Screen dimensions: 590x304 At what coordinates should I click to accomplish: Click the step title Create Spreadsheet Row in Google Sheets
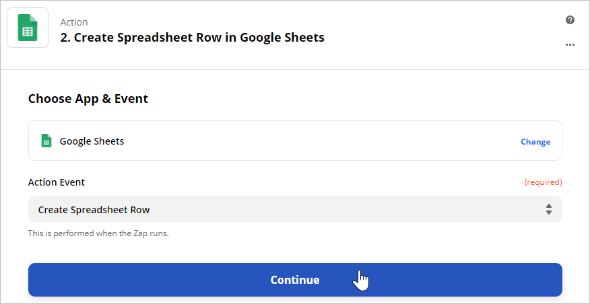click(x=192, y=38)
